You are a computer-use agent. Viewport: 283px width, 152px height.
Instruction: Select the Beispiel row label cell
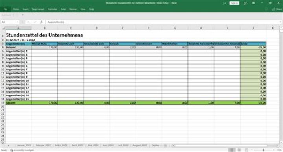pyautogui.click(x=18, y=47)
